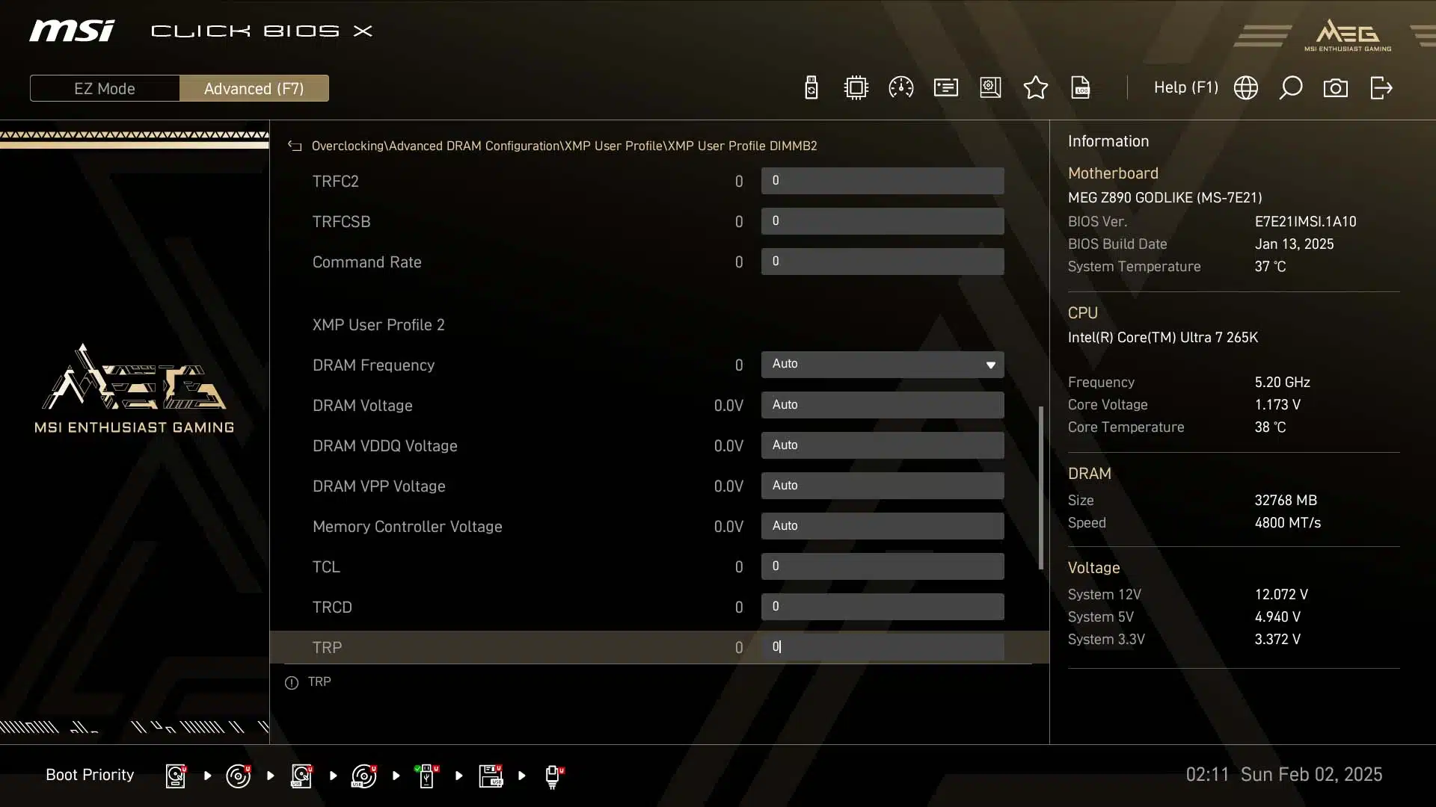
Task: Click the System 3.3V reading 3.372 V
Action: 1277,640
